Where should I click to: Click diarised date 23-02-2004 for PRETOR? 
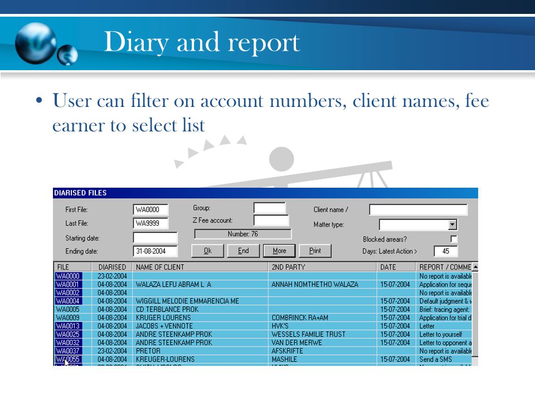[x=112, y=351]
